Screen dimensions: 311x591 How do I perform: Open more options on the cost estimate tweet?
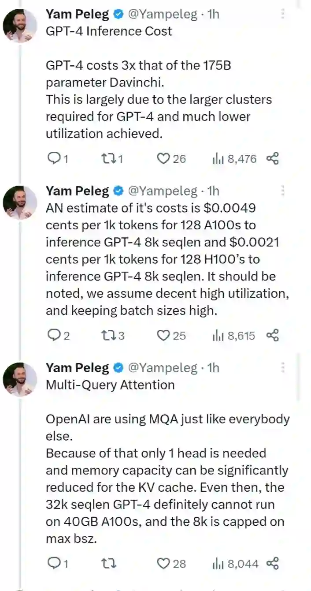[283, 191]
